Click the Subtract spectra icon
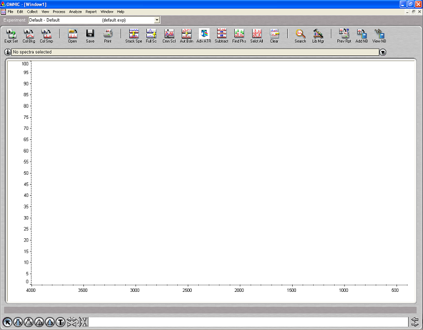The width and height of the screenshot is (423, 330). pyautogui.click(x=221, y=35)
